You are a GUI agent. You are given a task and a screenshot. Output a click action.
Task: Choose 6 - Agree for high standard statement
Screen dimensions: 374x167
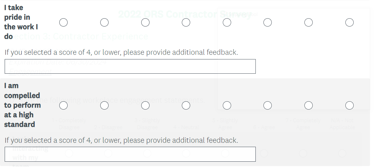coord(267,105)
